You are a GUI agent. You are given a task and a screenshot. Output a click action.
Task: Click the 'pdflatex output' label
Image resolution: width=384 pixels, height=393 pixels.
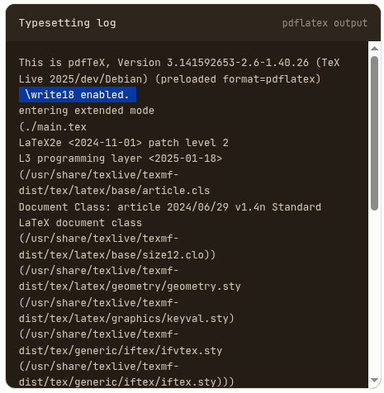pos(325,23)
